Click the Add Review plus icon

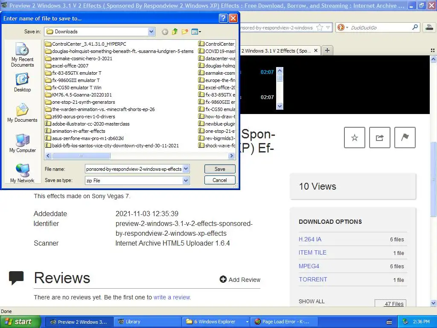pyautogui.click(x=223, y=279)
